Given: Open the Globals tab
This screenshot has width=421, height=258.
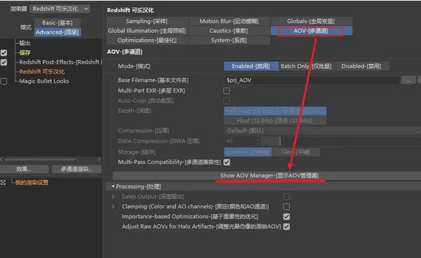Looking at the screenshot, I should click(x=311, y=21).
